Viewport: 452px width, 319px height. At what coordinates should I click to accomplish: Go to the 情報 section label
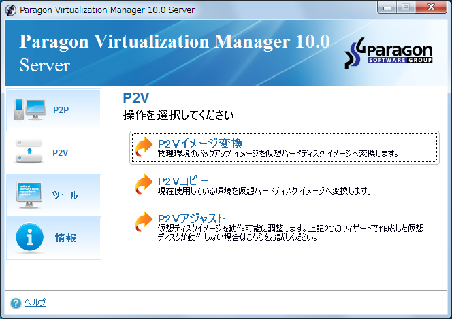click(x=65, y=238)
